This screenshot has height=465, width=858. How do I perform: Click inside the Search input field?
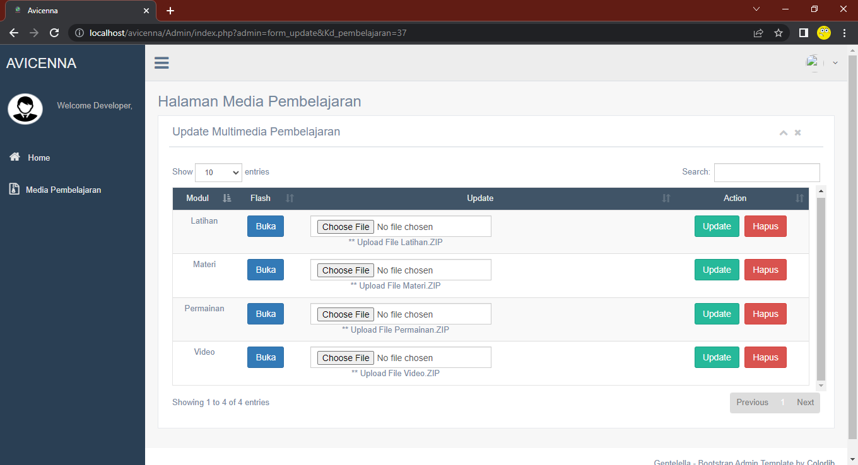(x=767, y=172)
